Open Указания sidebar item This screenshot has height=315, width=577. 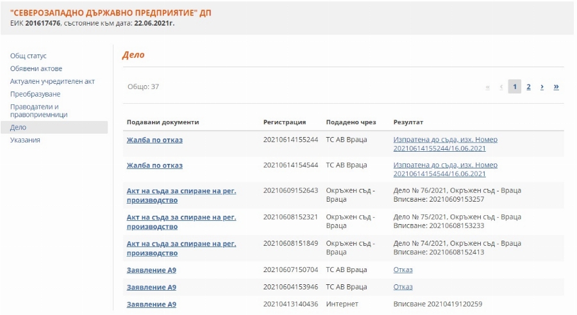pyautogui.click(x=25, y=140)
